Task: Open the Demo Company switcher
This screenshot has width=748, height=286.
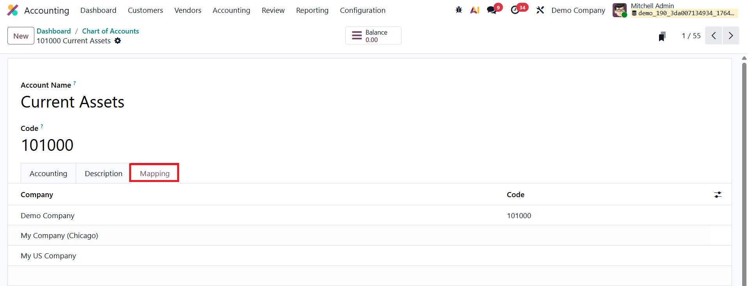Action: 578,11
